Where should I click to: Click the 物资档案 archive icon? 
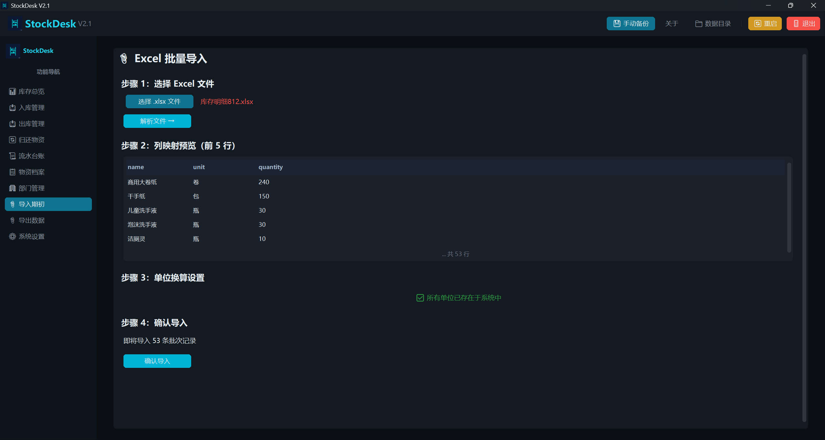pos(12,172)
